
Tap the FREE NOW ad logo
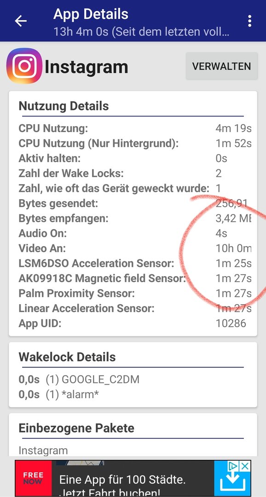33,478
